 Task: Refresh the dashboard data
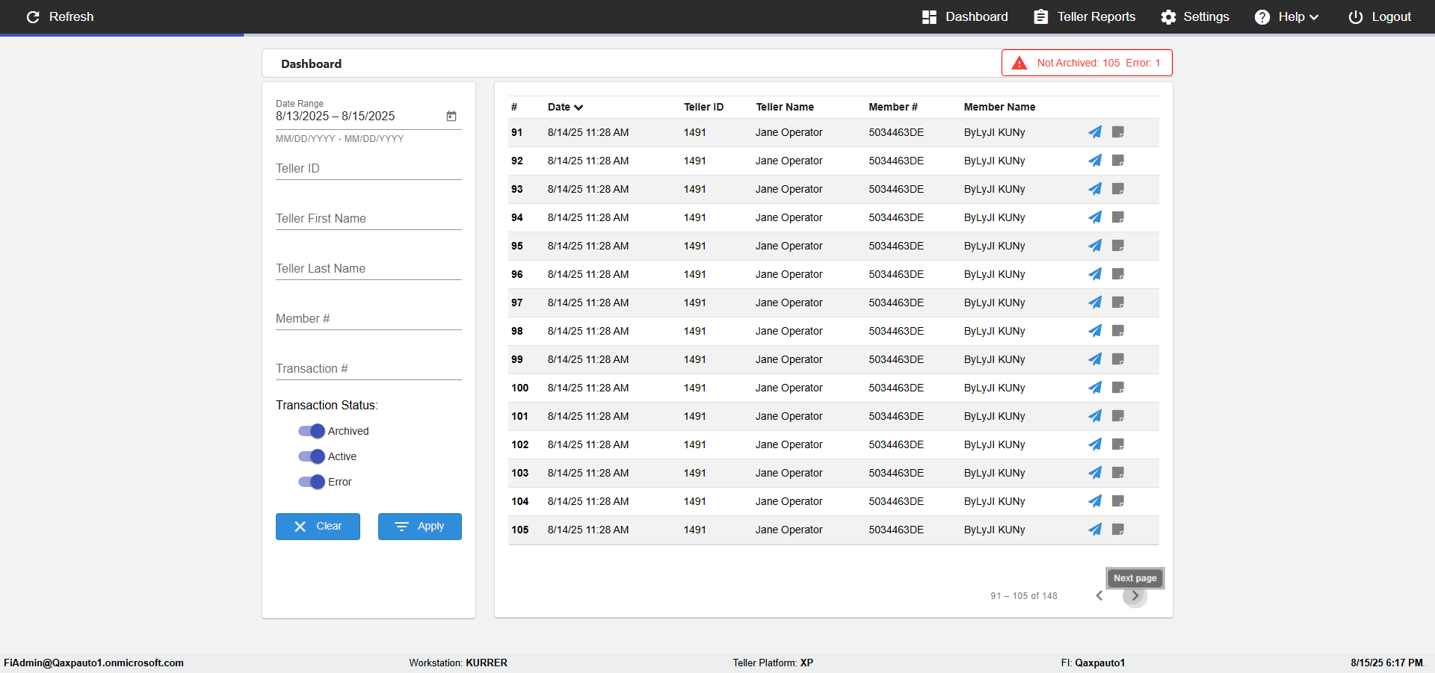point(60,16)
